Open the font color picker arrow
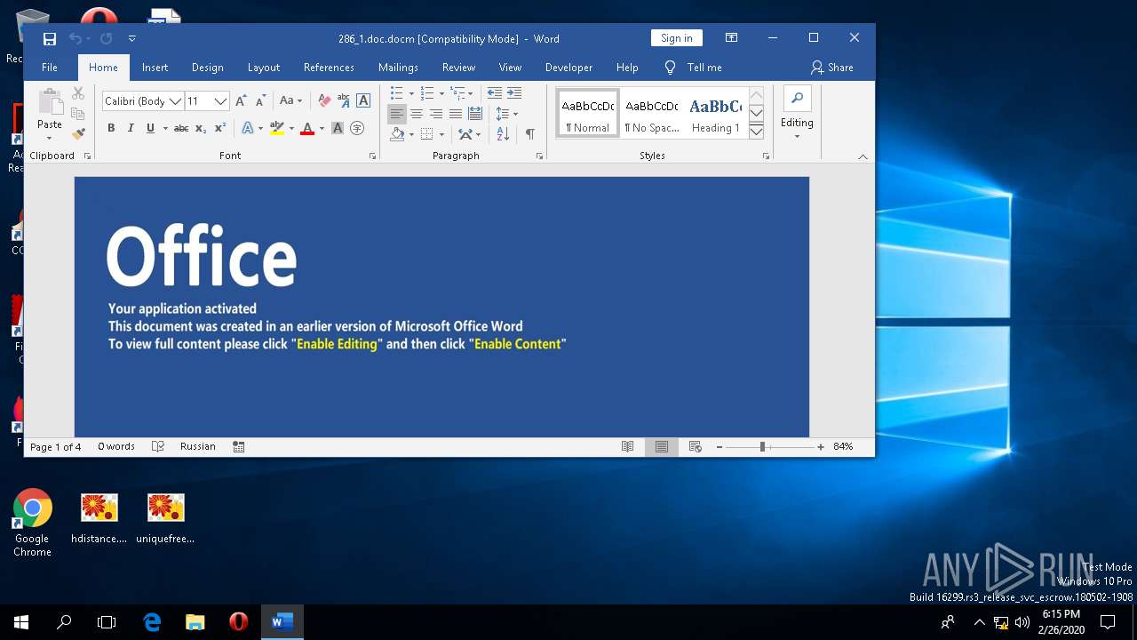This screenshot has height=640, width=1137. pyautogui.click(x=320, y=128)
